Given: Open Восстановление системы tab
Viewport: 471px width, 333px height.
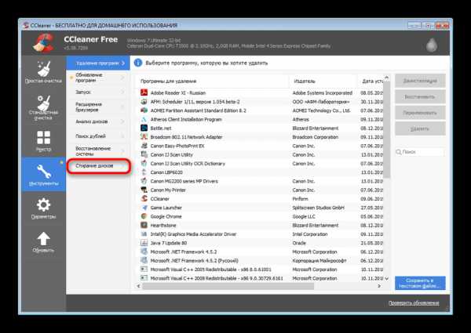Looking at the screenshot, I should pos(98,151).
